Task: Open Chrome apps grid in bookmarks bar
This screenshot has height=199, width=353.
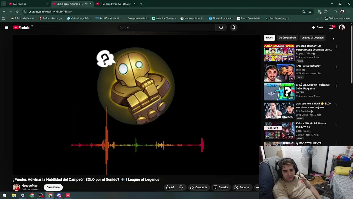Action: click(x=4, y=19)
